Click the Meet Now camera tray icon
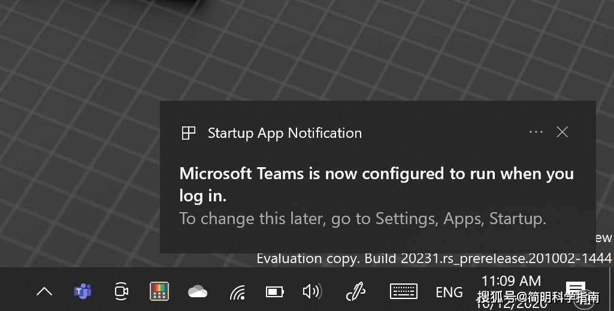This screenshot has height=311, width=614. (x=121, y=291)
